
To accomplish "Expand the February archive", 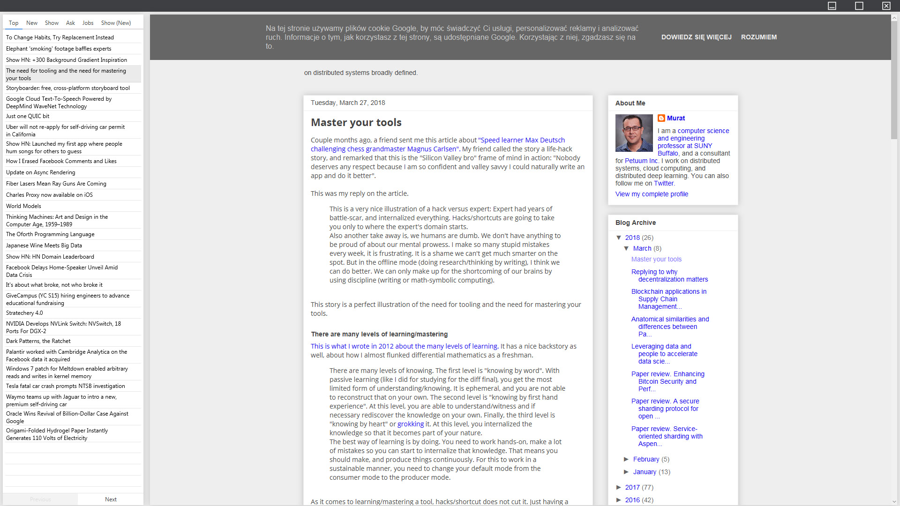I will pos(627,459).
